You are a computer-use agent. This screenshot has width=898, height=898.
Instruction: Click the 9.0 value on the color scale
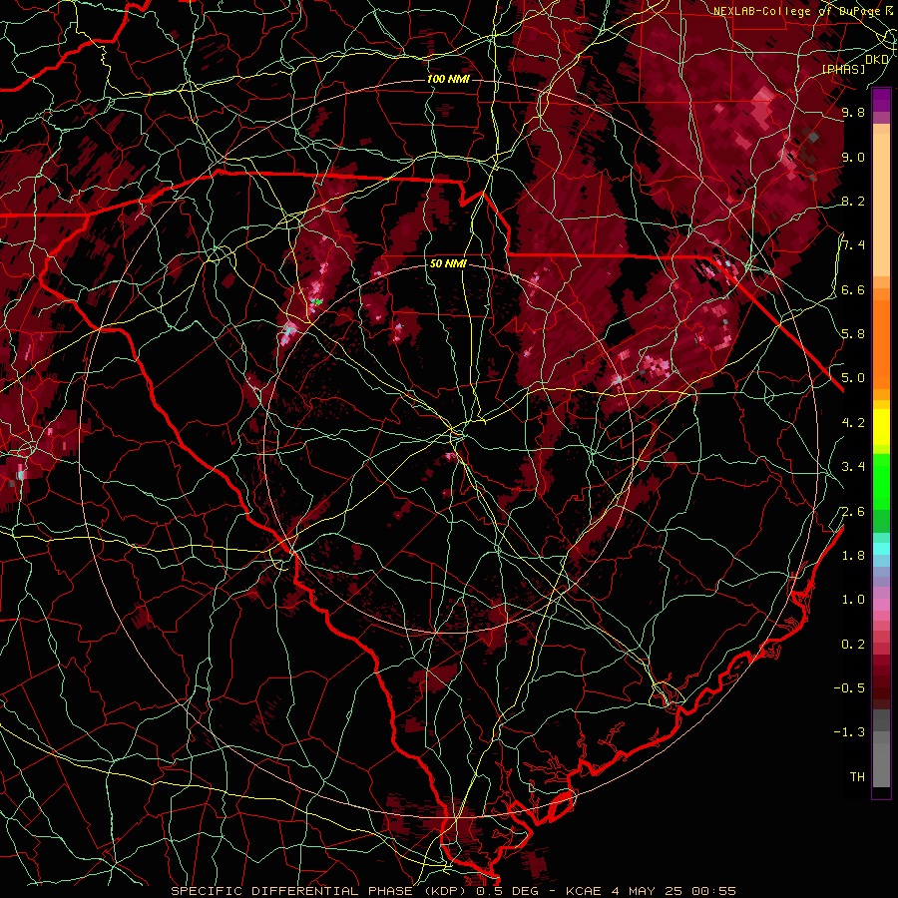[853, 157]
